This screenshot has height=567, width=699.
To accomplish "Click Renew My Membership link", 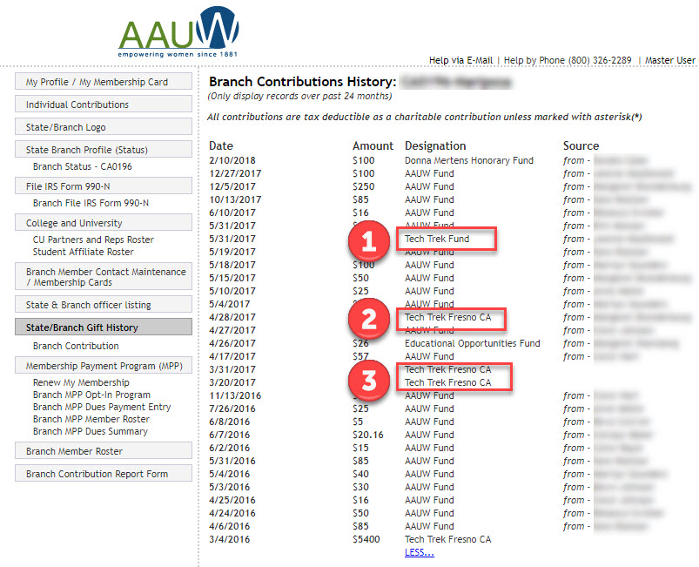I will 81,382.
